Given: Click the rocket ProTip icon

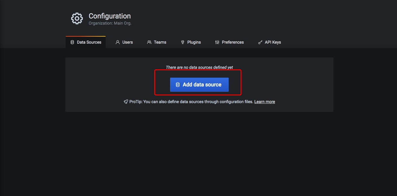Looking at the screenshot, I should click(x=126, y=102).
